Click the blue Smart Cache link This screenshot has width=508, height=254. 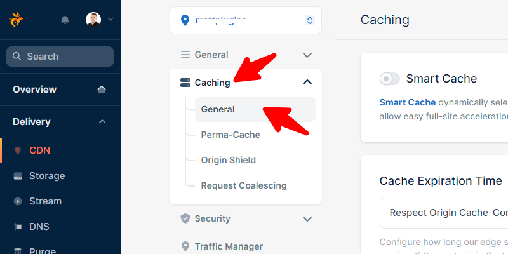408,102
